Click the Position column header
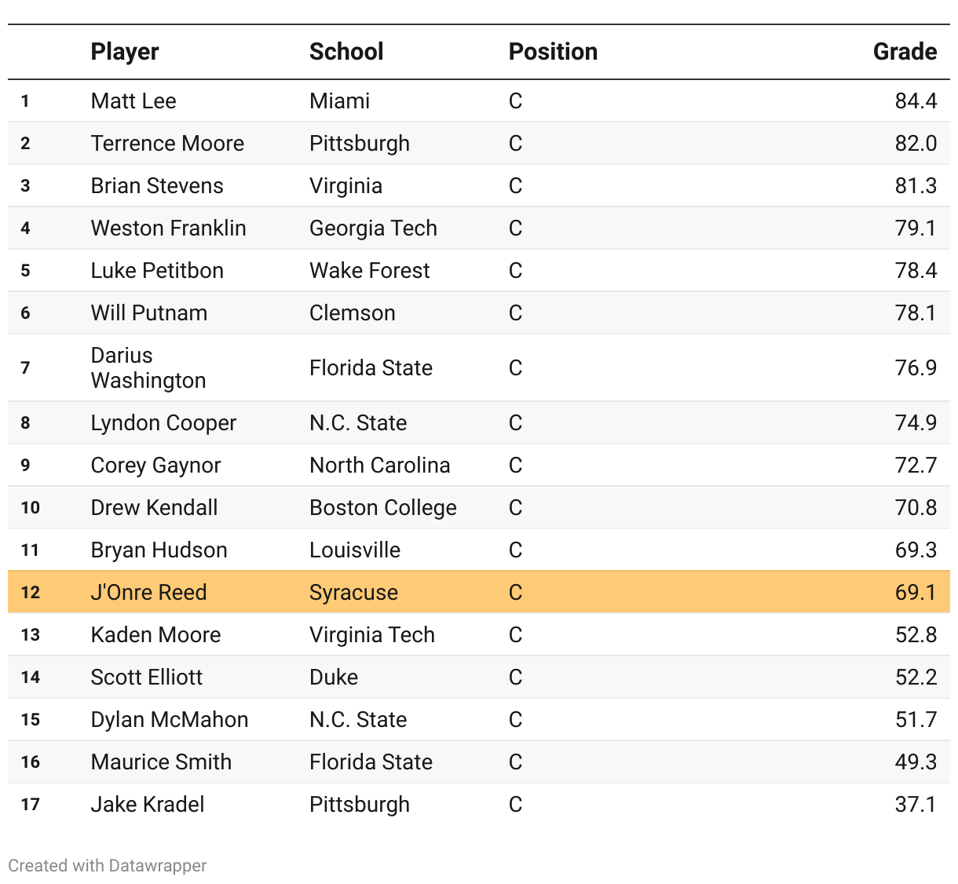The image size is (958, 884). pyautogui.click(x=553, y=52)
